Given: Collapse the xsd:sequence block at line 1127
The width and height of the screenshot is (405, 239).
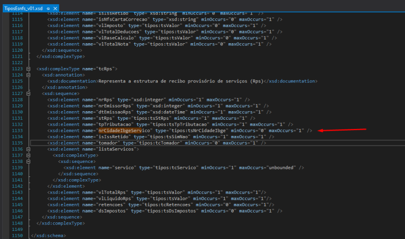Looking at the screenshot, I should coord(29,94).
